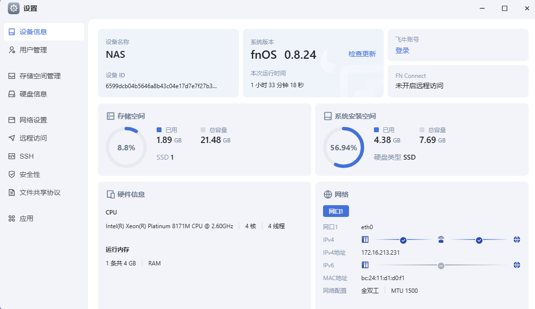Click the IPv6 disconnected status circle

pos(441,265)
